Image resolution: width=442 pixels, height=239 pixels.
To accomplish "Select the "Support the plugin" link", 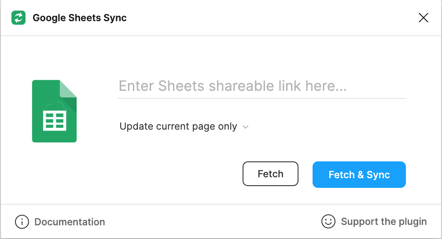I will [383, 221].
